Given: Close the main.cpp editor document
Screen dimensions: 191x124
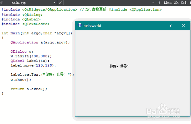Looking at the screenshot, I should [60, 3].
